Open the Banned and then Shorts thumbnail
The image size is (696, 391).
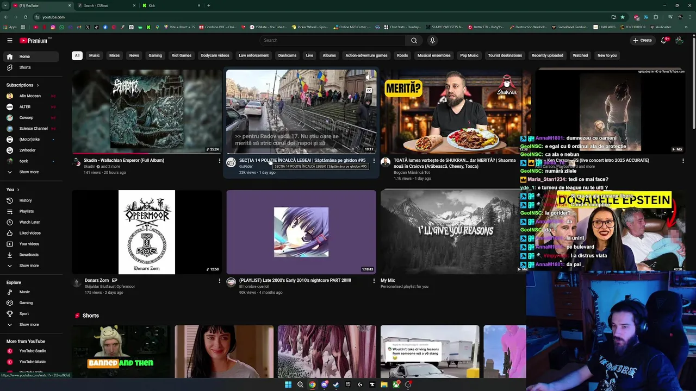[x=121, y=351]
